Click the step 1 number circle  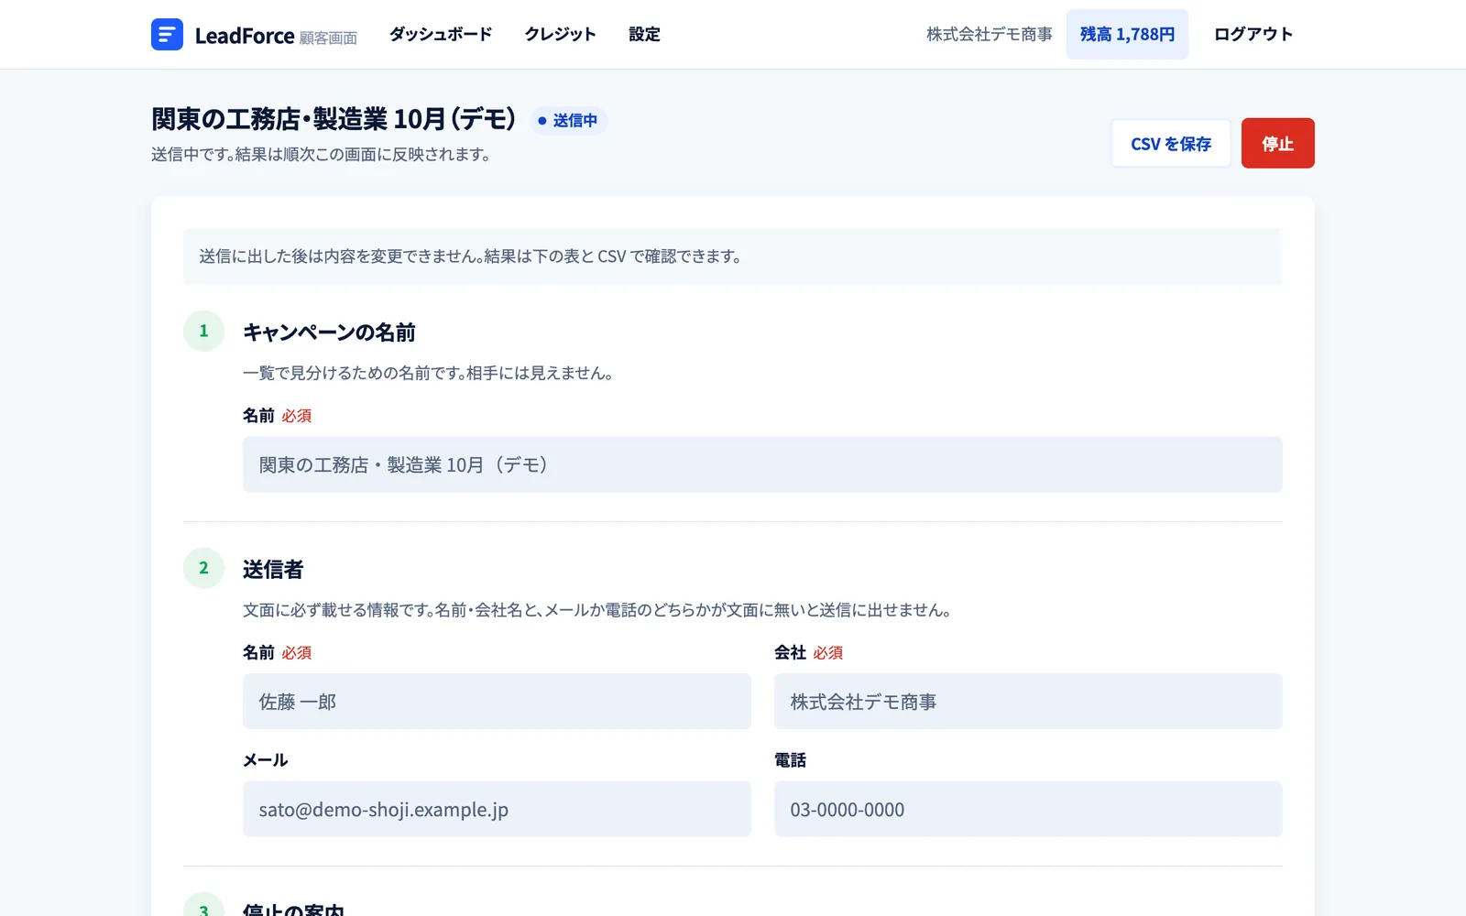click(203, 331)
